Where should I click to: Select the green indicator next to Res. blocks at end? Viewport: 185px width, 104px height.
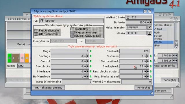point(151,76)
